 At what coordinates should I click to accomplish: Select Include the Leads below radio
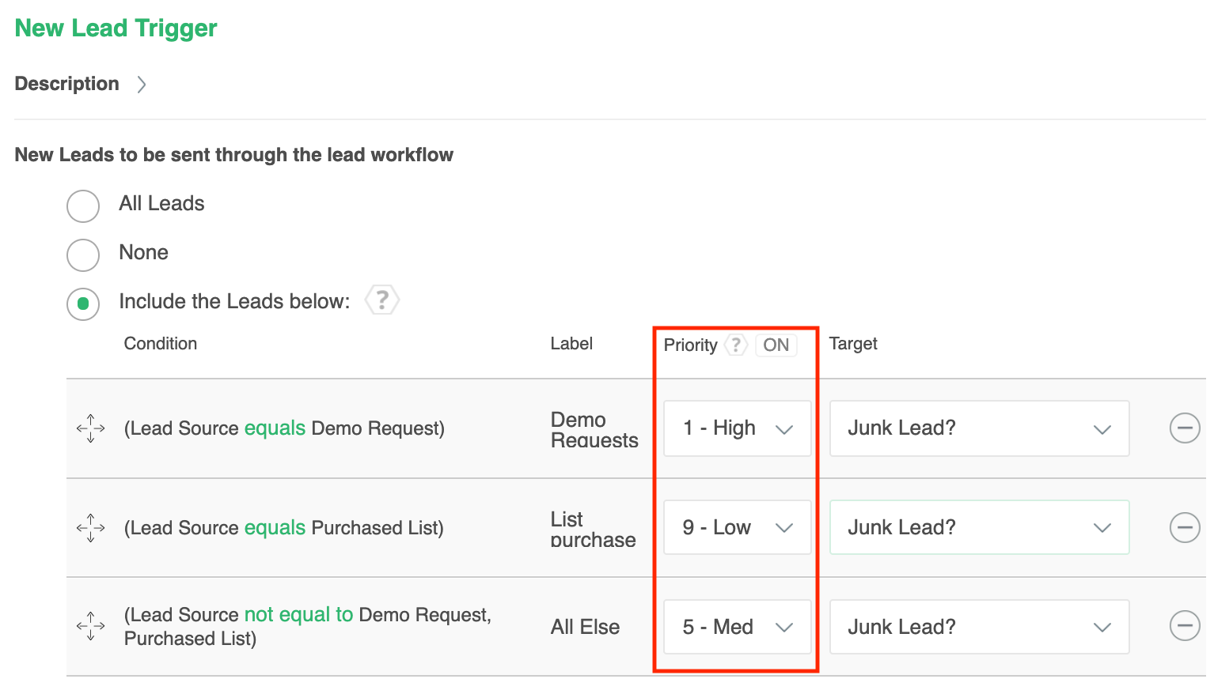[x=83, y=304]
